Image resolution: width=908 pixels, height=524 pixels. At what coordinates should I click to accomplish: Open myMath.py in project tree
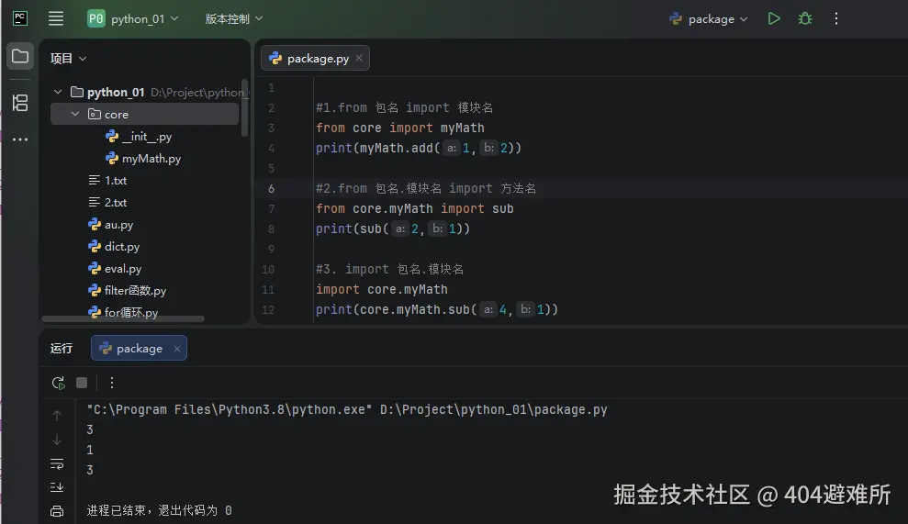(143, 159)
